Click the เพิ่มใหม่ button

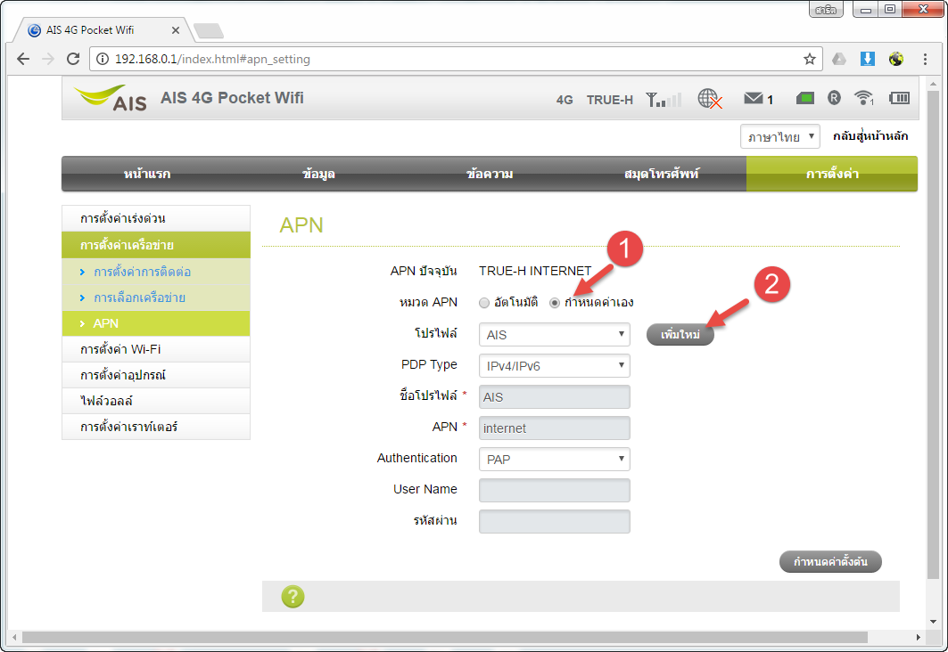[680, 334]
